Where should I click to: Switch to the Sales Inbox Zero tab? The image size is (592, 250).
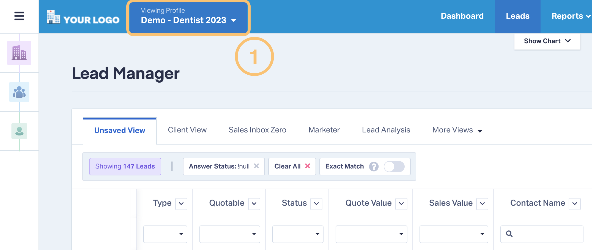coord(257,130)
